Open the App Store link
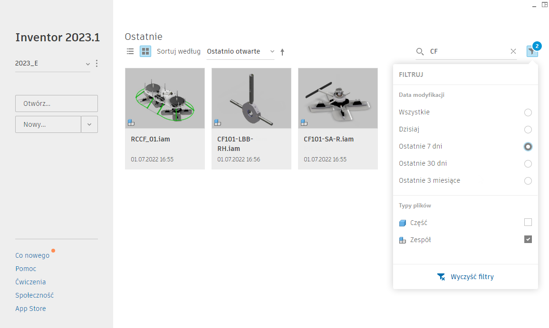Screen dimensions: 549x328 pos(30,309)
